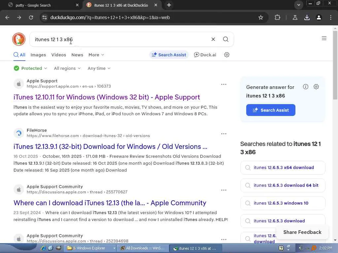Switch to Images results
Screen dimensions: 338x253
point(38,55)
